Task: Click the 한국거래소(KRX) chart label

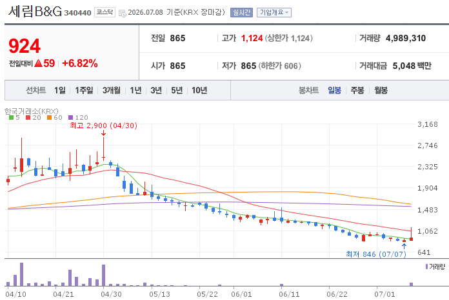Action: [x=31, y=111]
